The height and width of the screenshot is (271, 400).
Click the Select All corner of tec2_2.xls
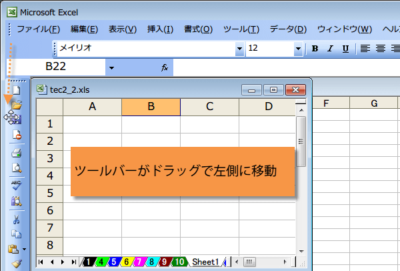pos(50,107)
